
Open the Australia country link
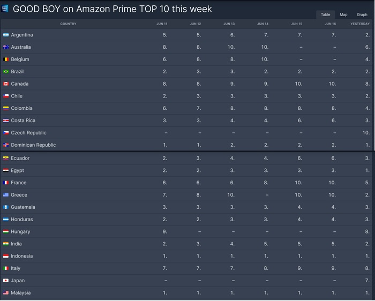(x=21, y=47)
